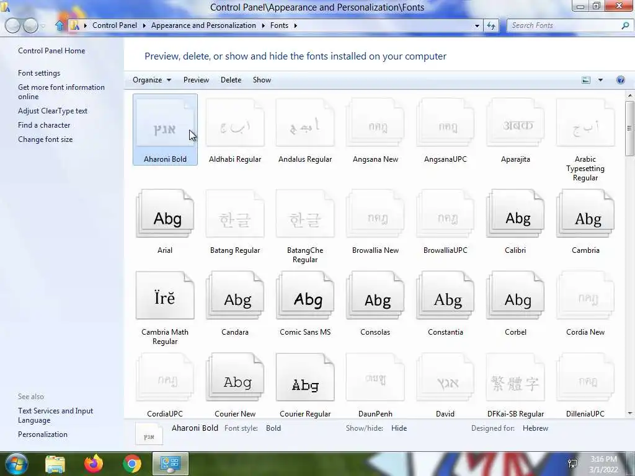Click the Fonts breadcrumb segment

click(x=280, y=25)
